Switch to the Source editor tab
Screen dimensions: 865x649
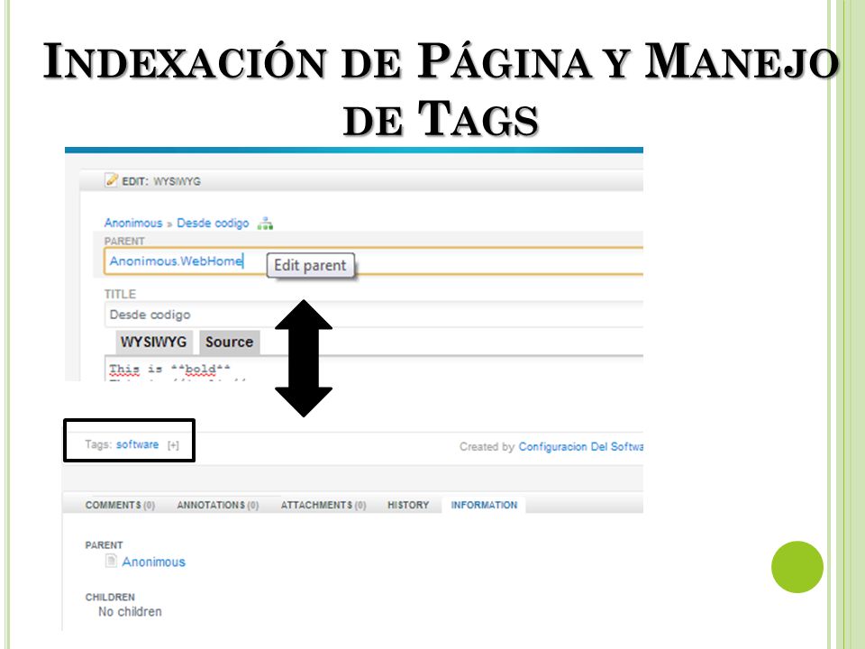tap(229, 343)
